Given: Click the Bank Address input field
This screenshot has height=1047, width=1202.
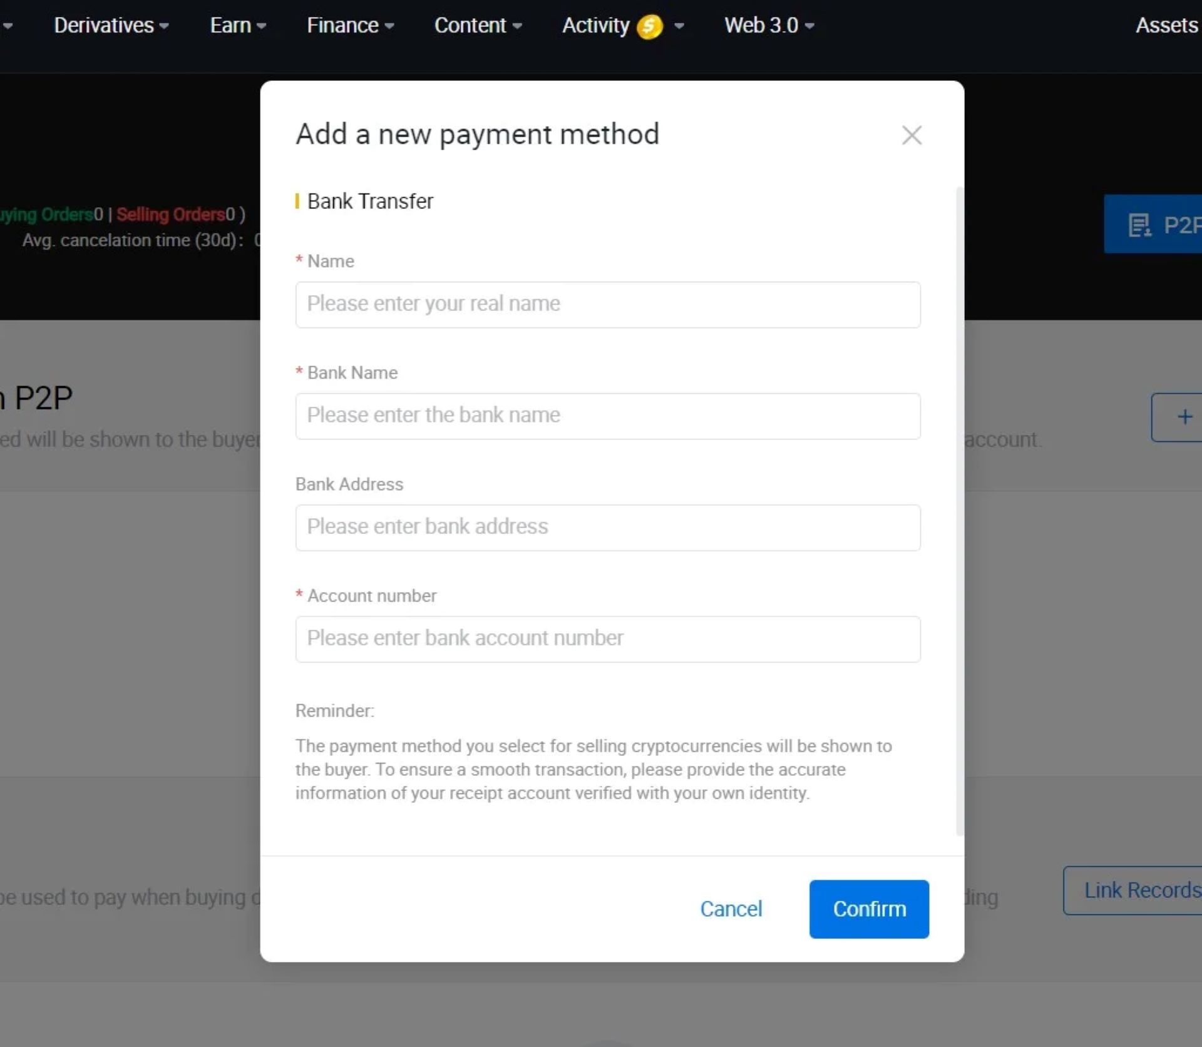Looking at the screenshot, I should pyautogui.click(x=608, y=528).
